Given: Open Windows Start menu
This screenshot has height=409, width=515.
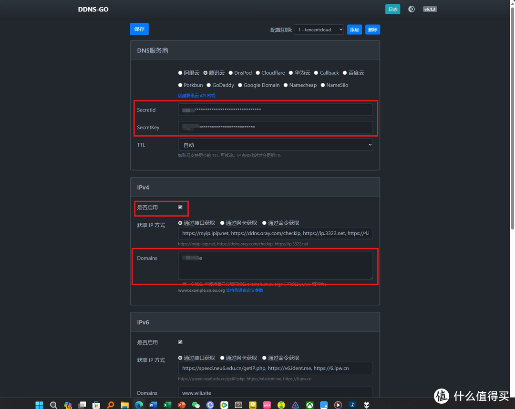Looking at the screenshot, I should click(39, 405).
